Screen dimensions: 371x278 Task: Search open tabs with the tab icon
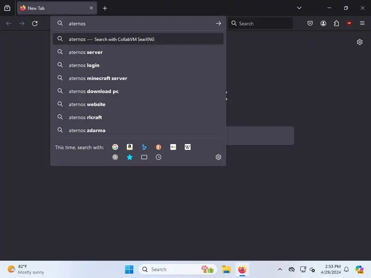pos(144,157)
